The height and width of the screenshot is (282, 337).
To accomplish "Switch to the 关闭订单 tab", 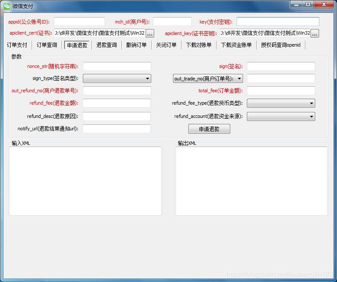I will point(166,45).
